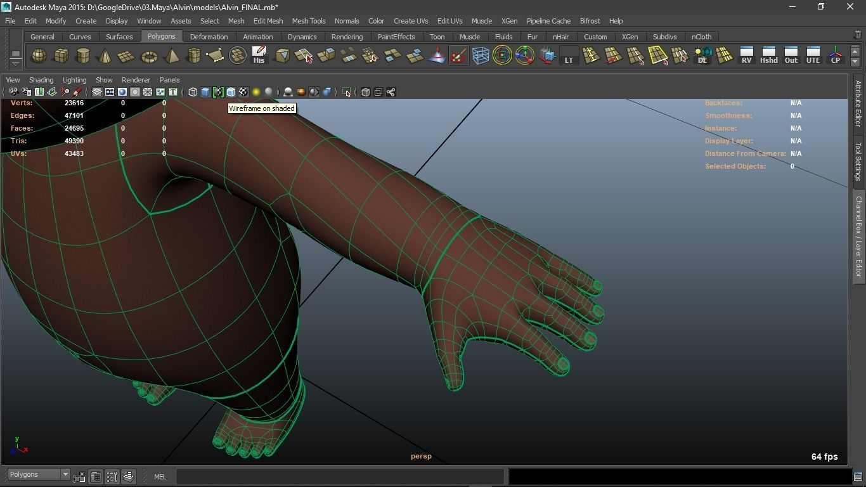Click the MEL command line input field
The width and height of the screenshot is (866, 487).
(x=340, y=477)
